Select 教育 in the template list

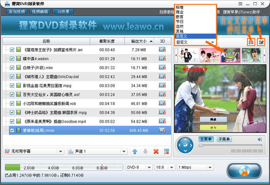195,17
